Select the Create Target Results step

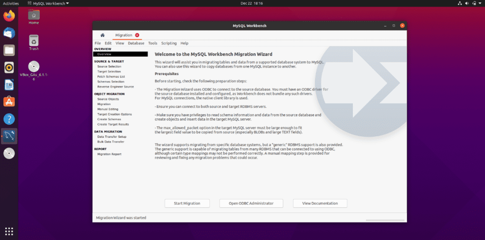pyautogui.click(x=113, y=124)
